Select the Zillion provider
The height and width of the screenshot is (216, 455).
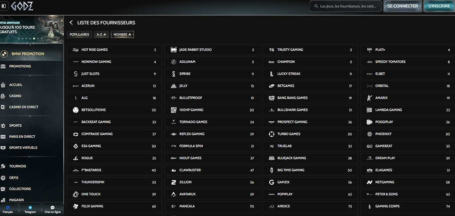click(x=212, y=182)
